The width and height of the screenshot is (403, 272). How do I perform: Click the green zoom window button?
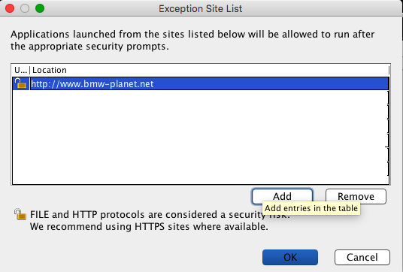tap(40, 8)
